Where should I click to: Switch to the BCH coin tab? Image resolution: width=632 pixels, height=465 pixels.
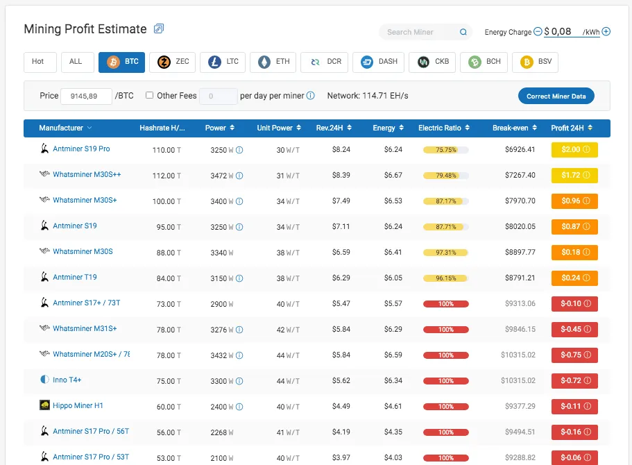point(484,62)
